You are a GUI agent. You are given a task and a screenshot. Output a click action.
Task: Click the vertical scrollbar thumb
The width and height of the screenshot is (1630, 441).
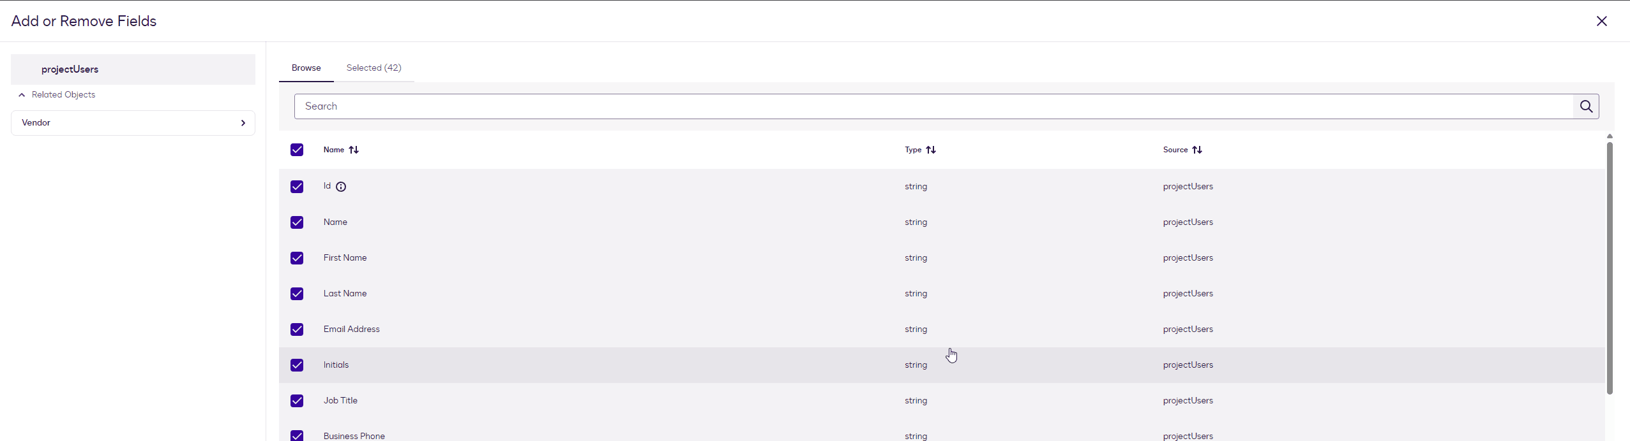tap(1610, 268)
